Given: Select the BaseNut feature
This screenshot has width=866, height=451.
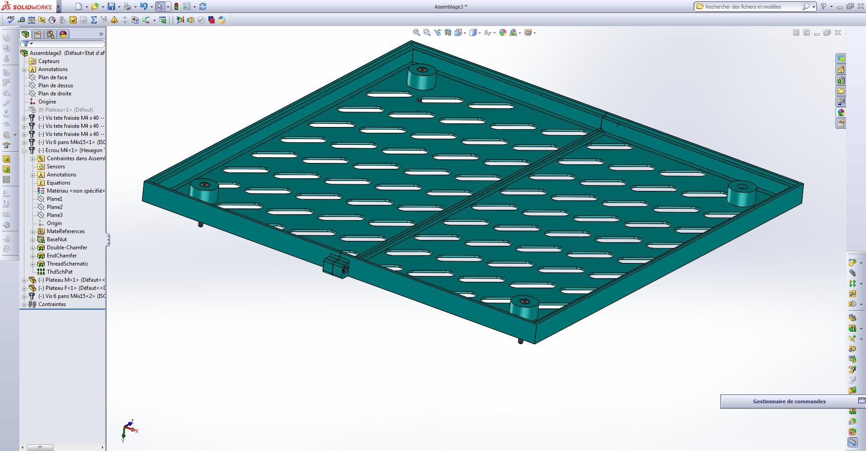Looking at the screenshot, I should (x=57, y=239).
